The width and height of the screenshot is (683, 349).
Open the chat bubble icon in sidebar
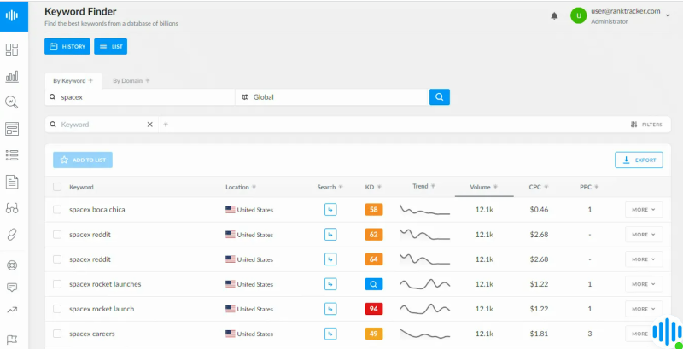pos(12,288)
